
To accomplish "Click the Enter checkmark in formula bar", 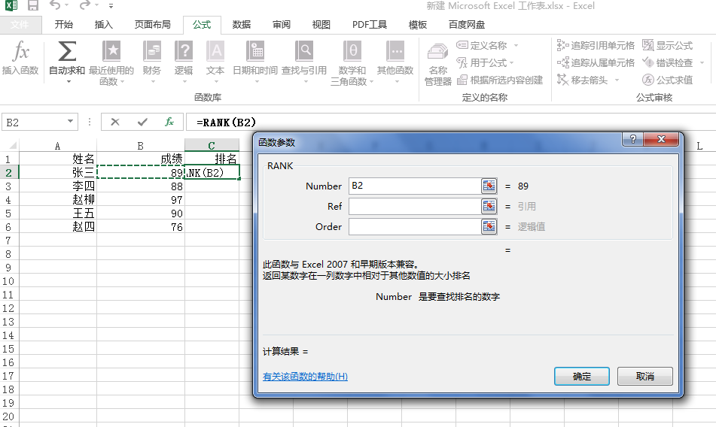I will point(142,122).
